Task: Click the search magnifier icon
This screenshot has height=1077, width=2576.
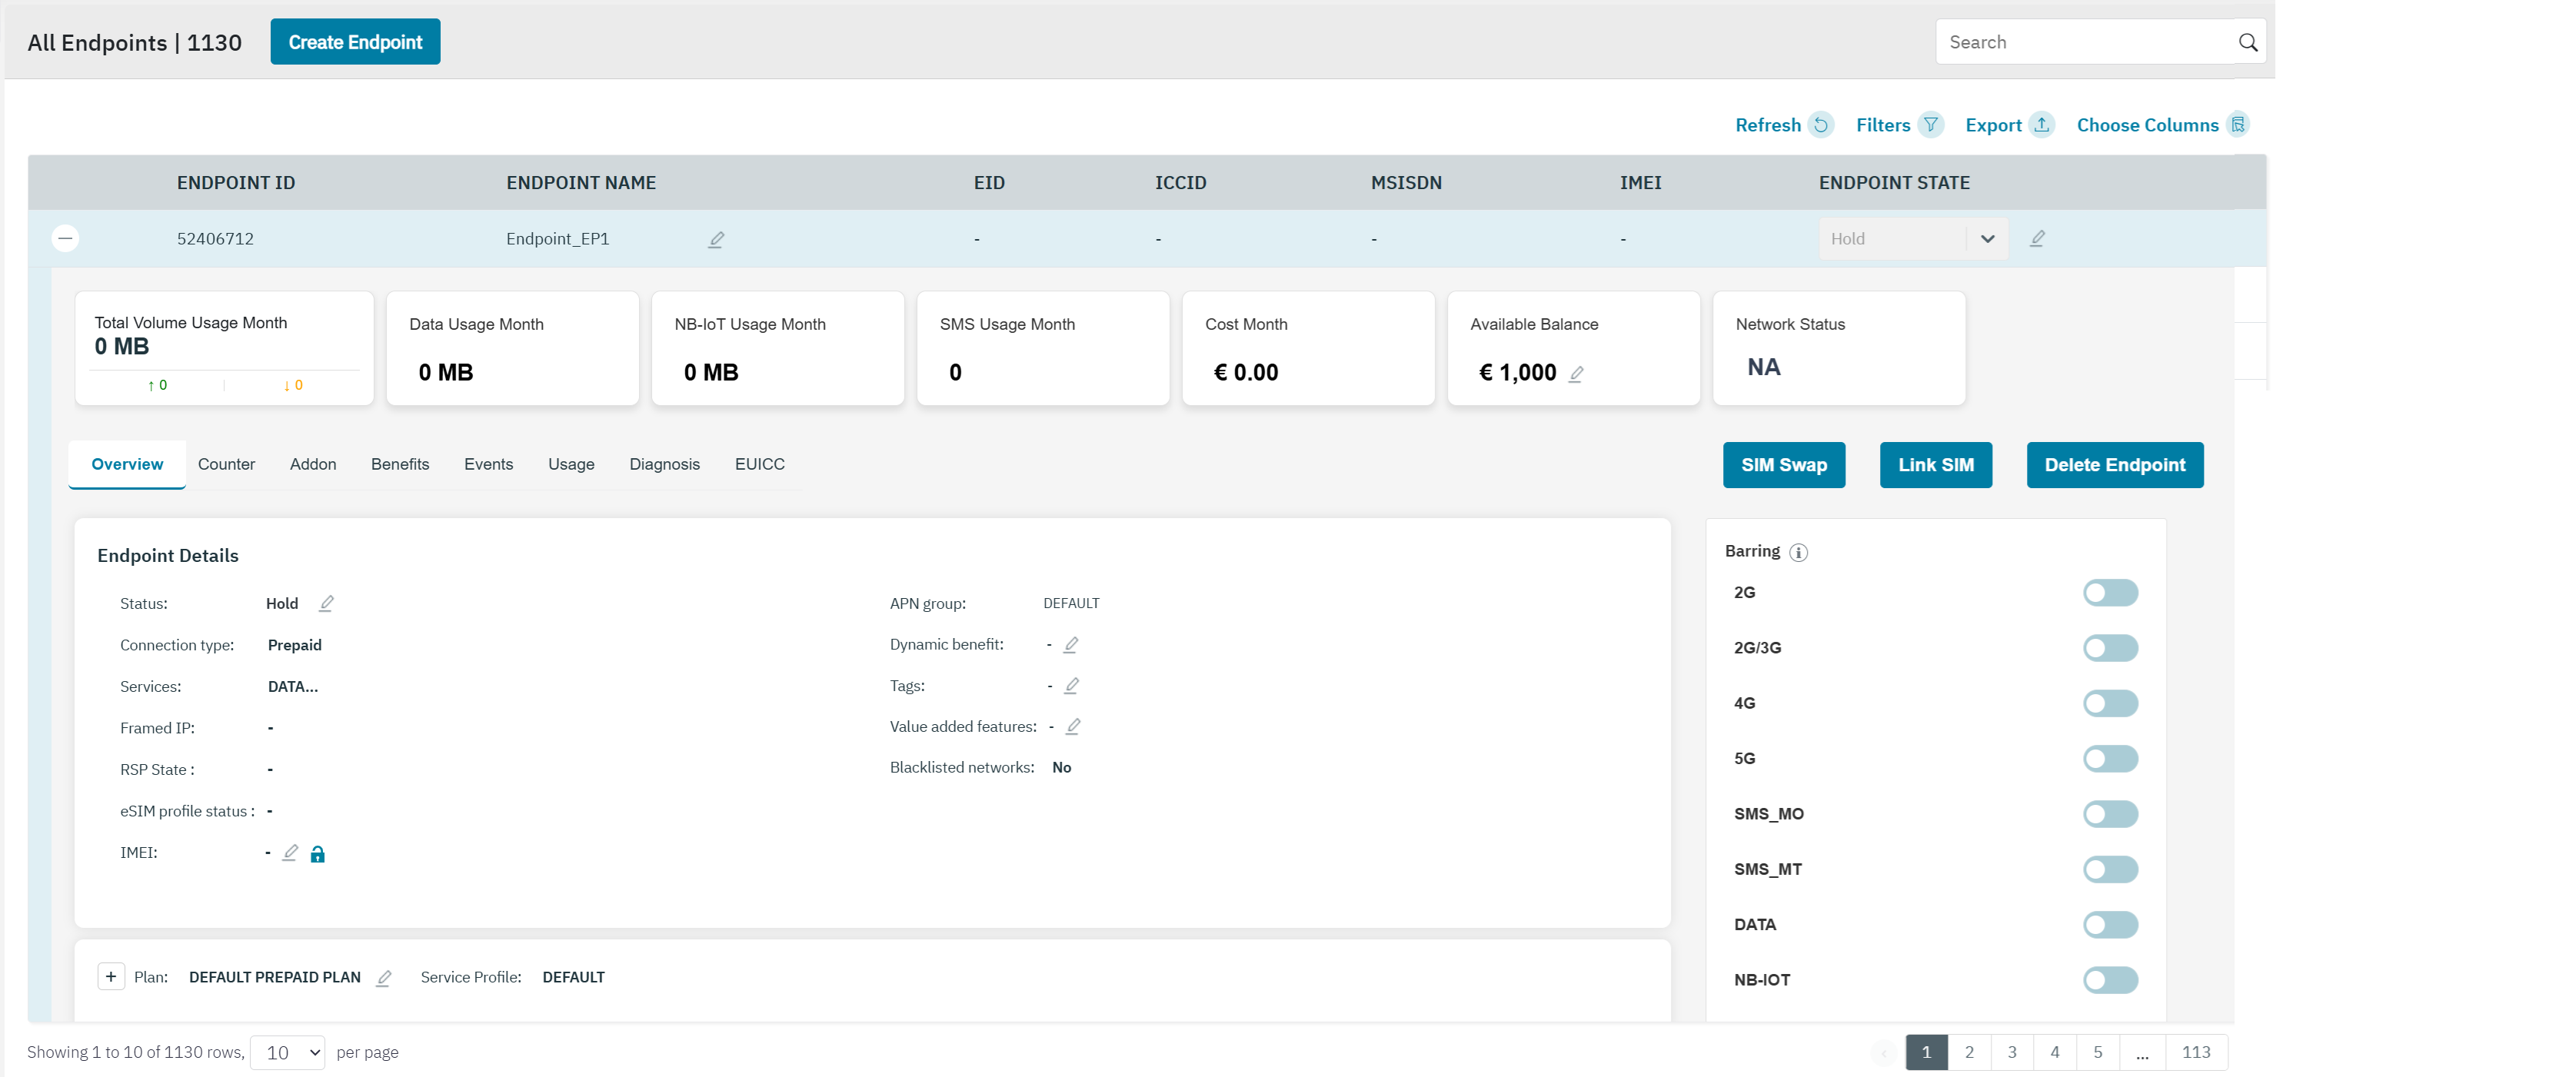Action: [x=2247, y=42]
